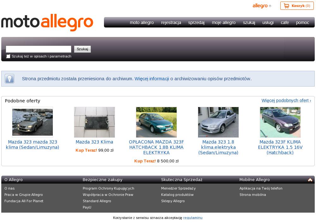Open the 'Mazda 323 Klima' offer link

click(x=94, y=142)
